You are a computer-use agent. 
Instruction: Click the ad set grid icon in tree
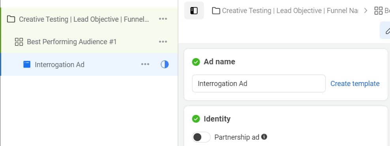19,42
